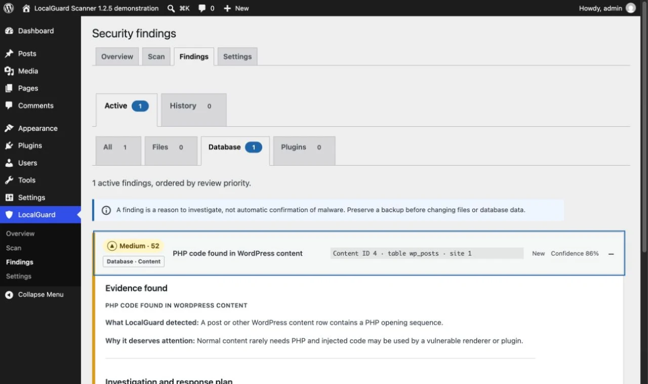This screenshot has width=648, height=384.
Task: Click the Plugins plug icon
Action: (9, 146)
